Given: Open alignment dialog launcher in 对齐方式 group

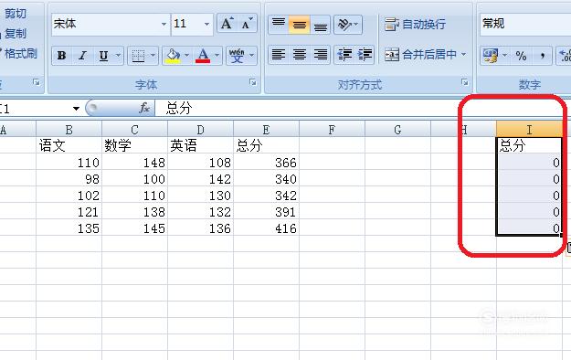Looking at the screenshot, I should click(x=465, y=82).
